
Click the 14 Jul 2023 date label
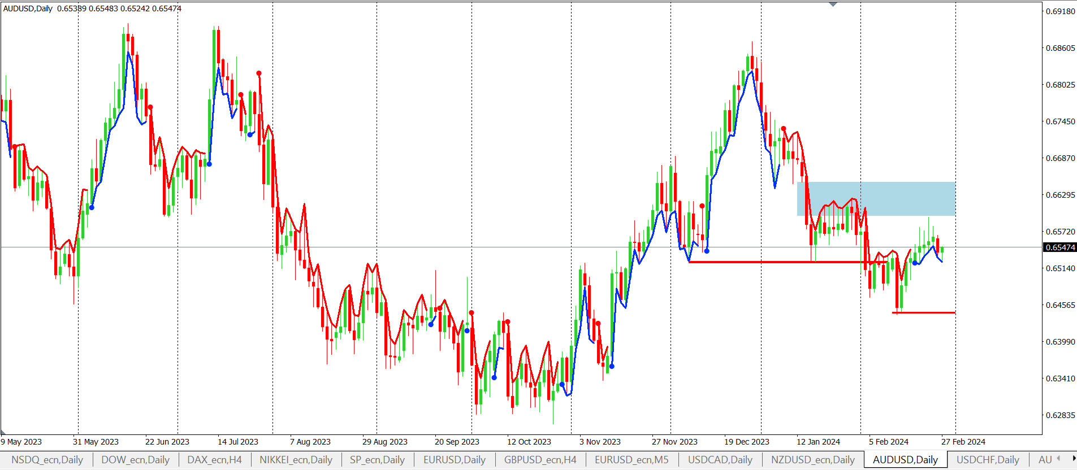coord(238,442)
